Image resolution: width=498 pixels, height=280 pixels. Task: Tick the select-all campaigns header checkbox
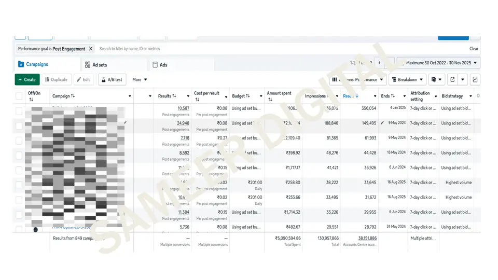[19, 96]
